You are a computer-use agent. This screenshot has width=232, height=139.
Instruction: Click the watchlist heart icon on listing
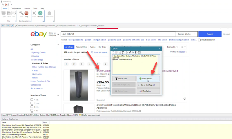184,99
